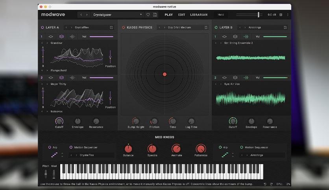Enable the Hold button
This screenshot has height=190, width=329.
tap(221, 15)
